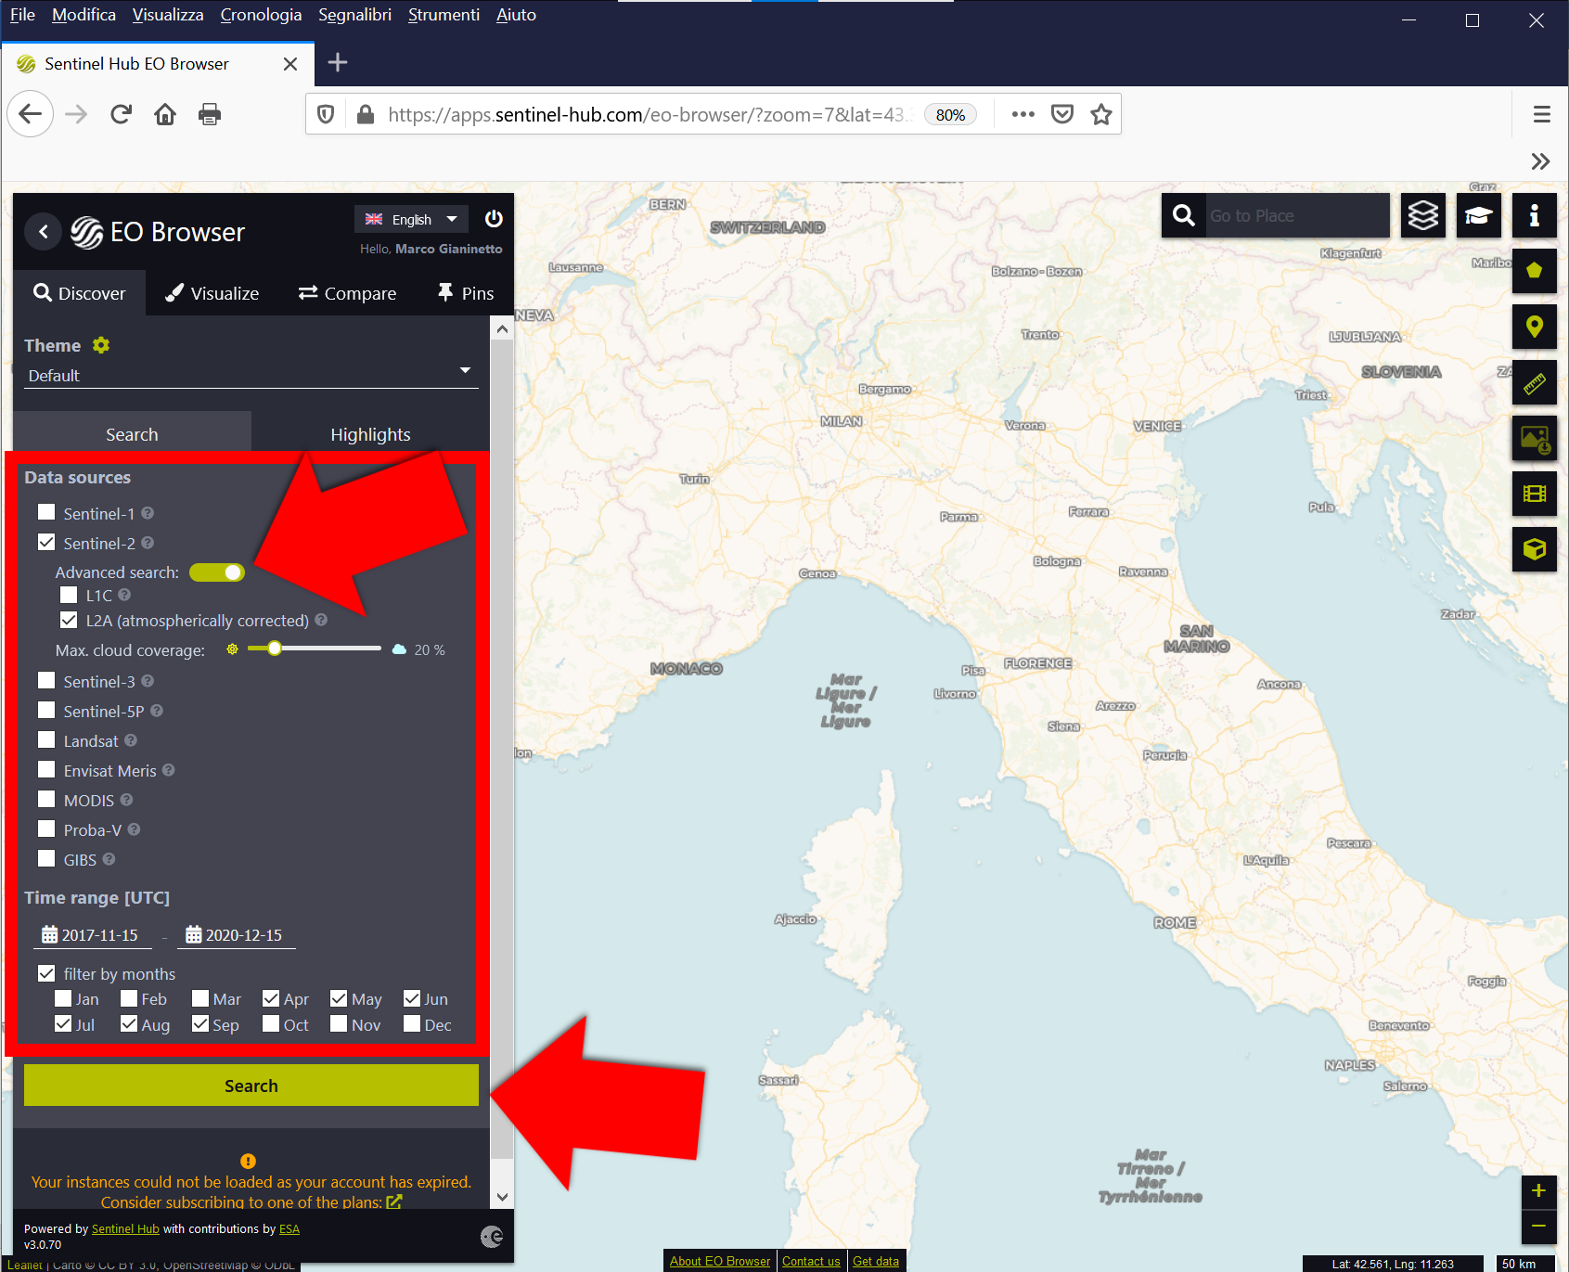This screenshot has height=1272, width=1569.
Task: Click the browser reload button
Action: 121,114
